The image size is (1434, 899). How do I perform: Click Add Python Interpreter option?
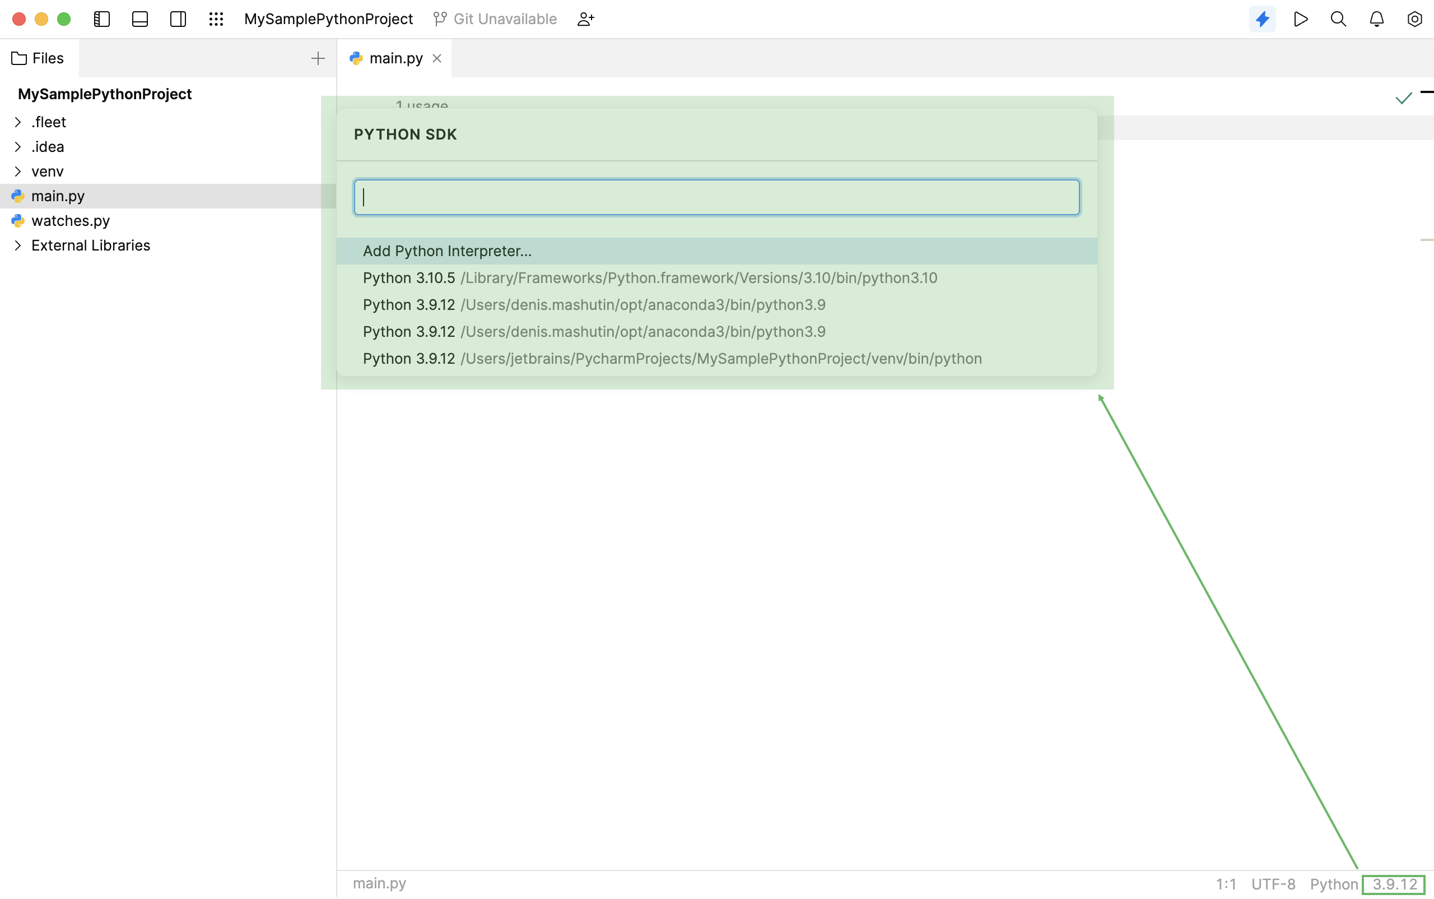coord(447,251)
